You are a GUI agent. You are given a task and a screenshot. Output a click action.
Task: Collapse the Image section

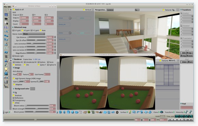click(x=13, y=68)
